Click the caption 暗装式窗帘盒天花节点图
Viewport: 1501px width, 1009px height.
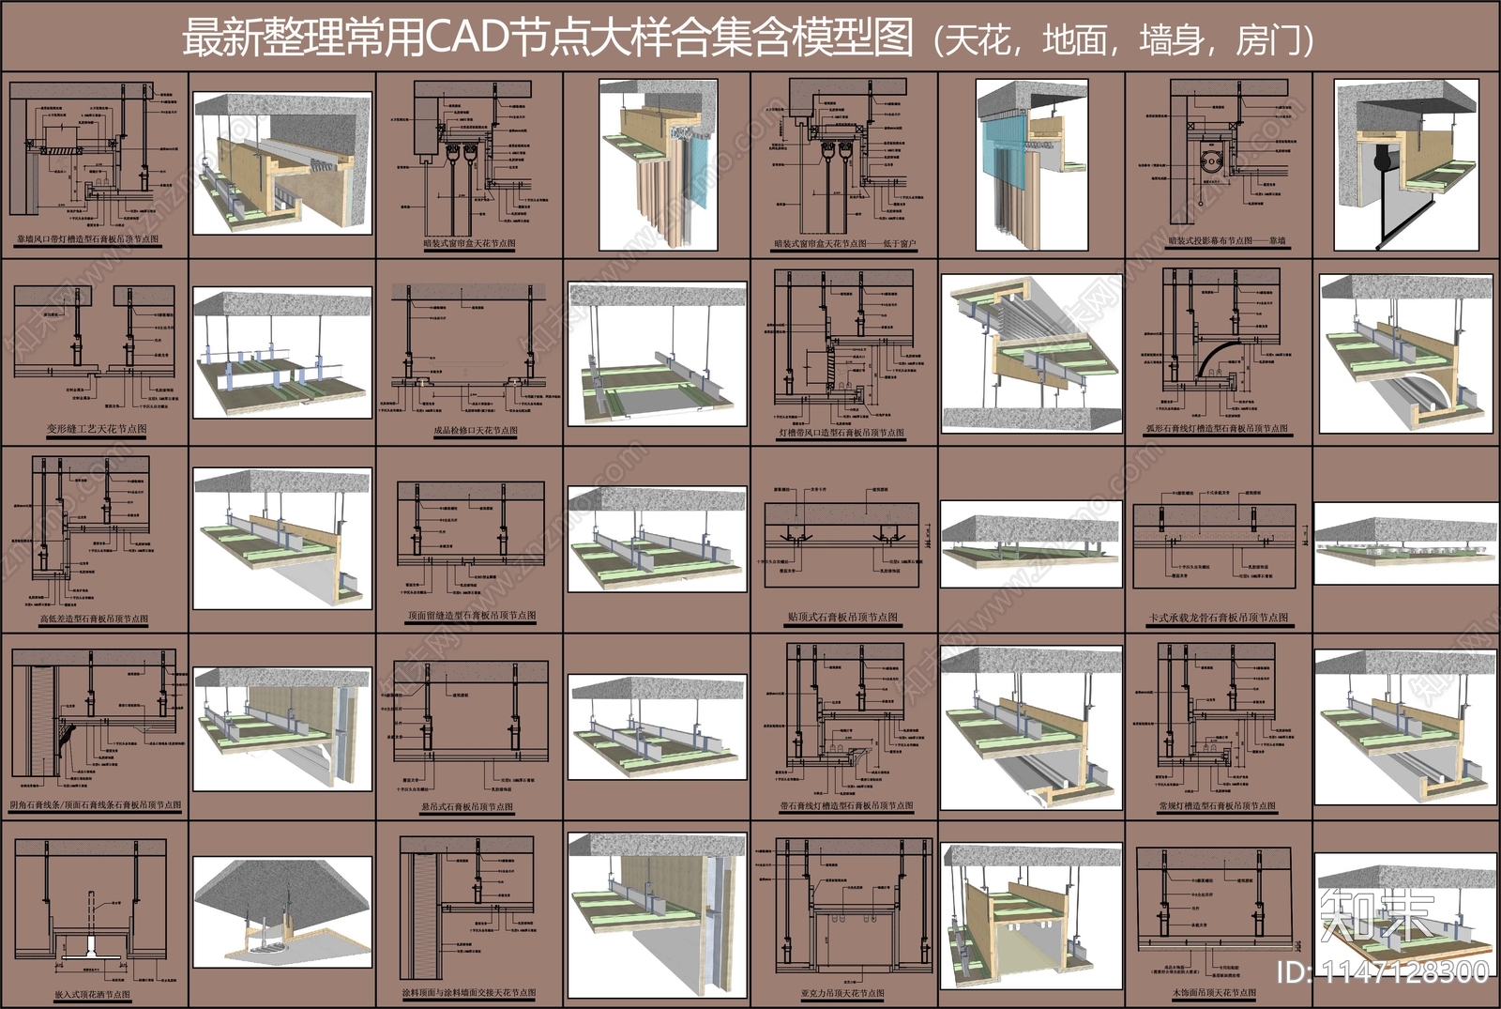(469, 243)
